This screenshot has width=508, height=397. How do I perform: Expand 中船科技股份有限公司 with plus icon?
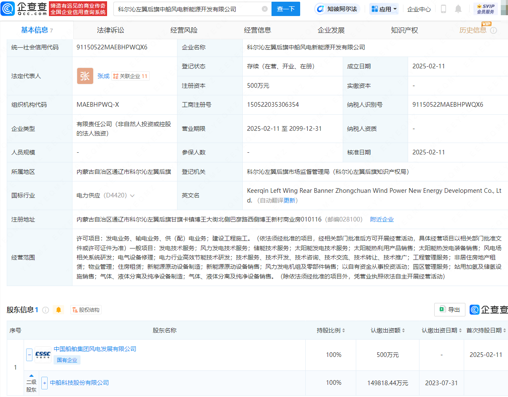pos(44,383)
